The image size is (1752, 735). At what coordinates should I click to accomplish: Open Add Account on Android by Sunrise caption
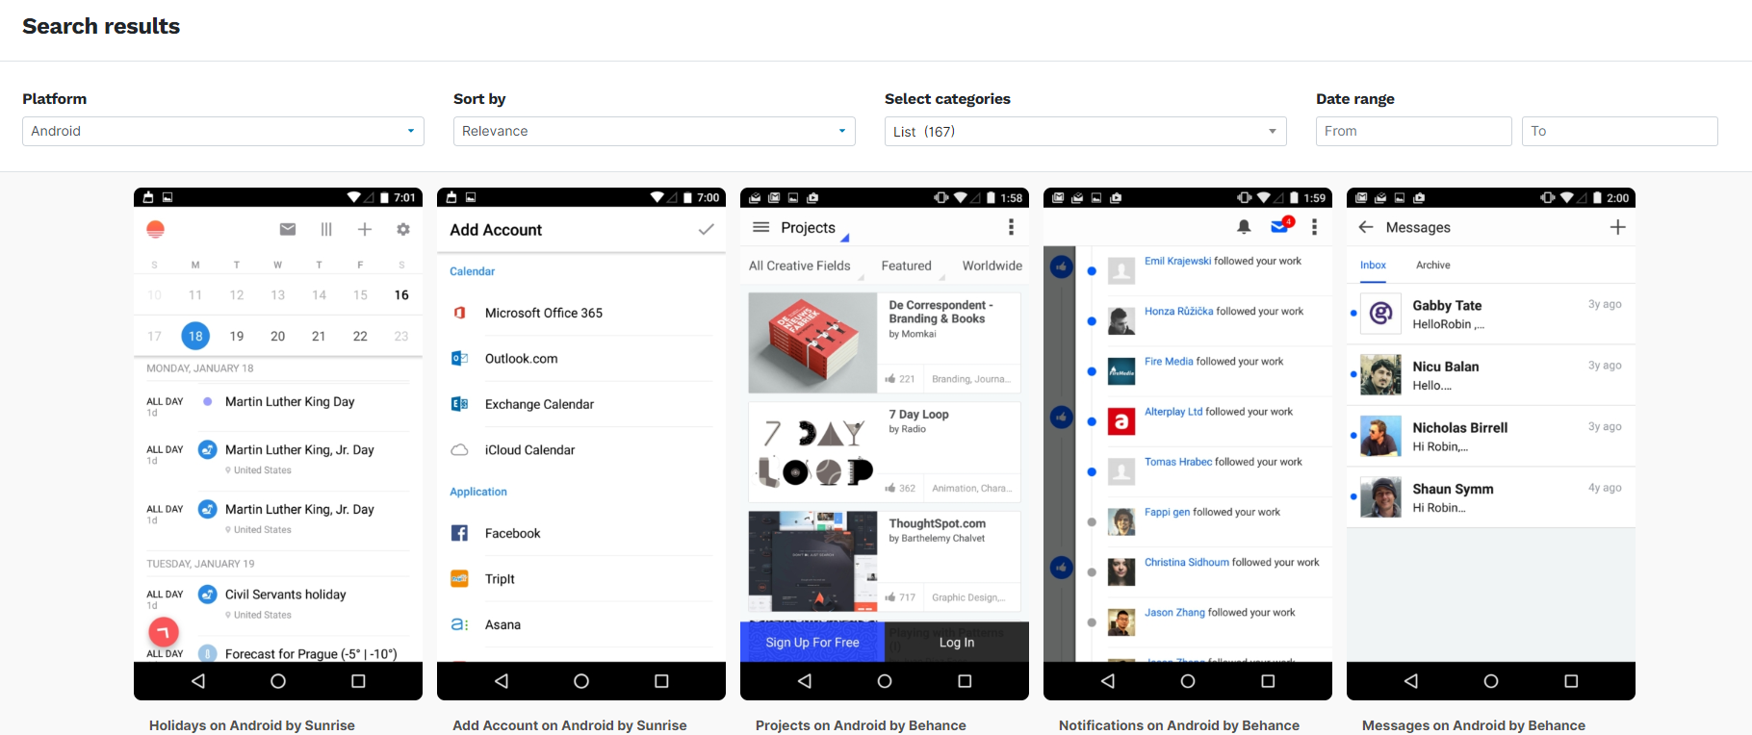tap(570, 725)
